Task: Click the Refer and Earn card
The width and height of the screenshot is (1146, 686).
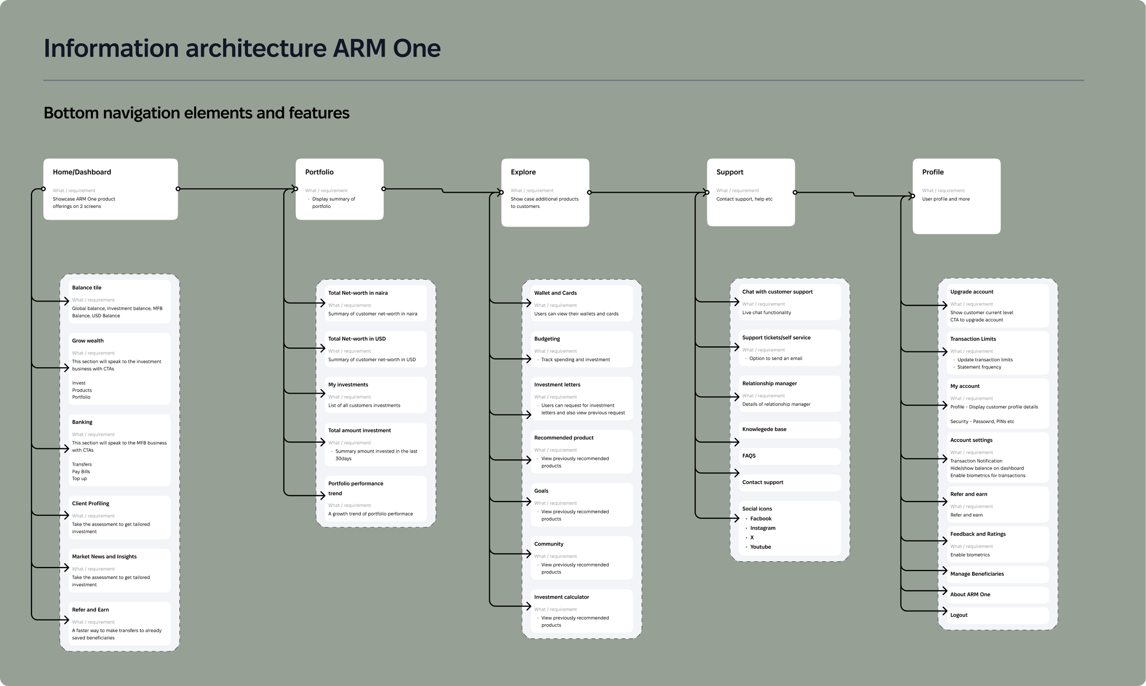Action: 119,623
